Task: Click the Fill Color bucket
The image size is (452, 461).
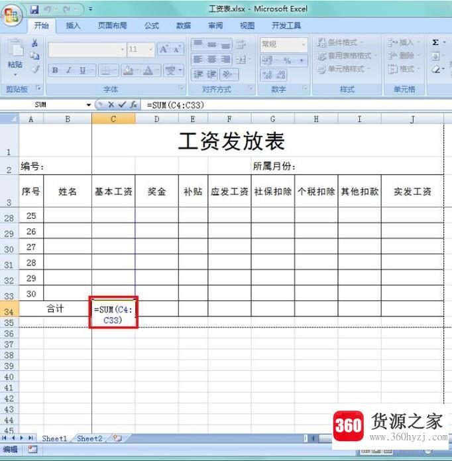Action: click(128, 70)
